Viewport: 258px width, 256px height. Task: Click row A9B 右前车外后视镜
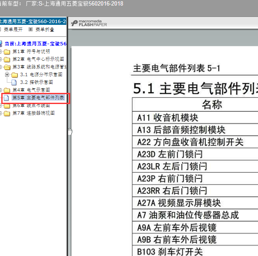(195, 240)
